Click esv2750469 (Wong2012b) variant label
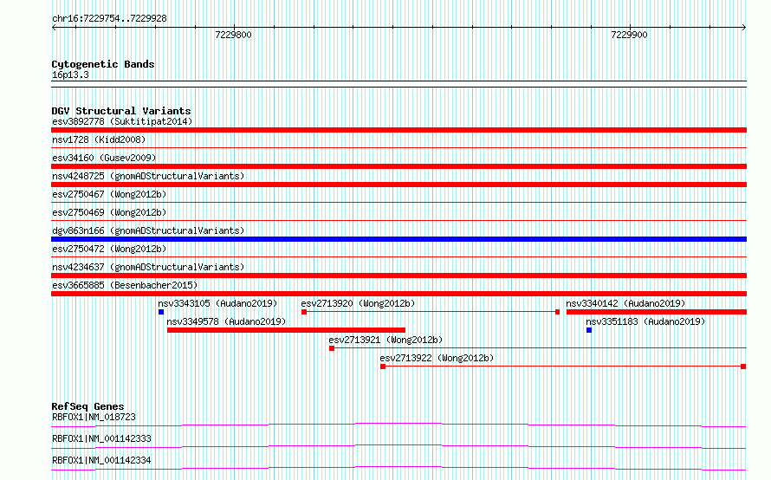 tap(109, 212)
